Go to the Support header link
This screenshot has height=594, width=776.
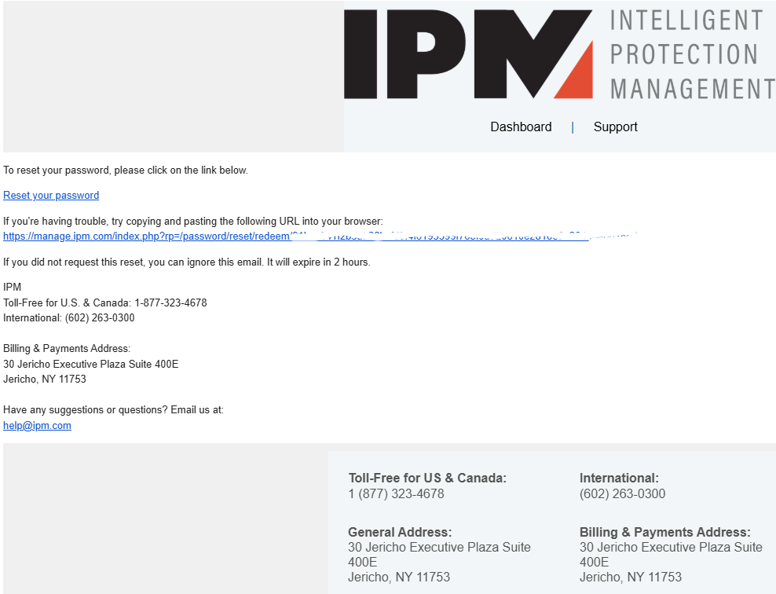tap(615, 126)
